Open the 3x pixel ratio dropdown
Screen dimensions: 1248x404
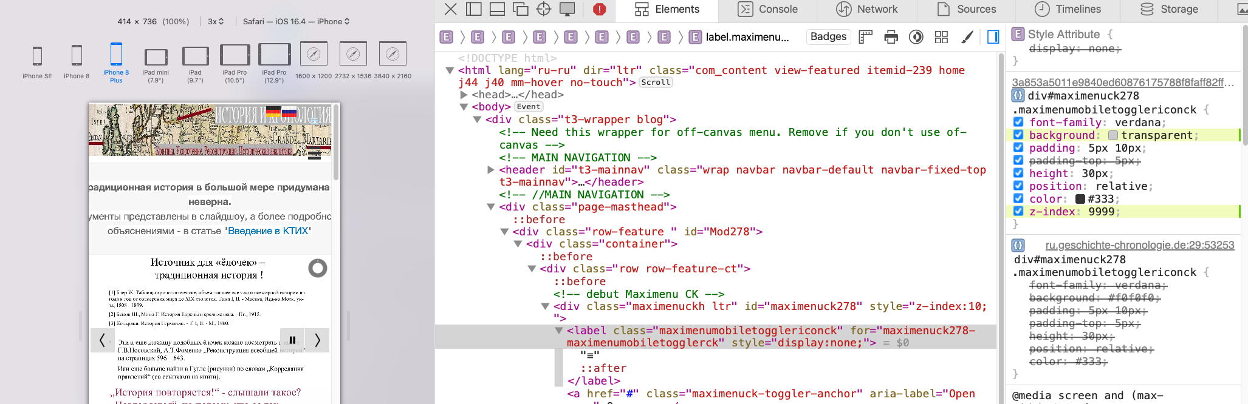pos(216,21)
